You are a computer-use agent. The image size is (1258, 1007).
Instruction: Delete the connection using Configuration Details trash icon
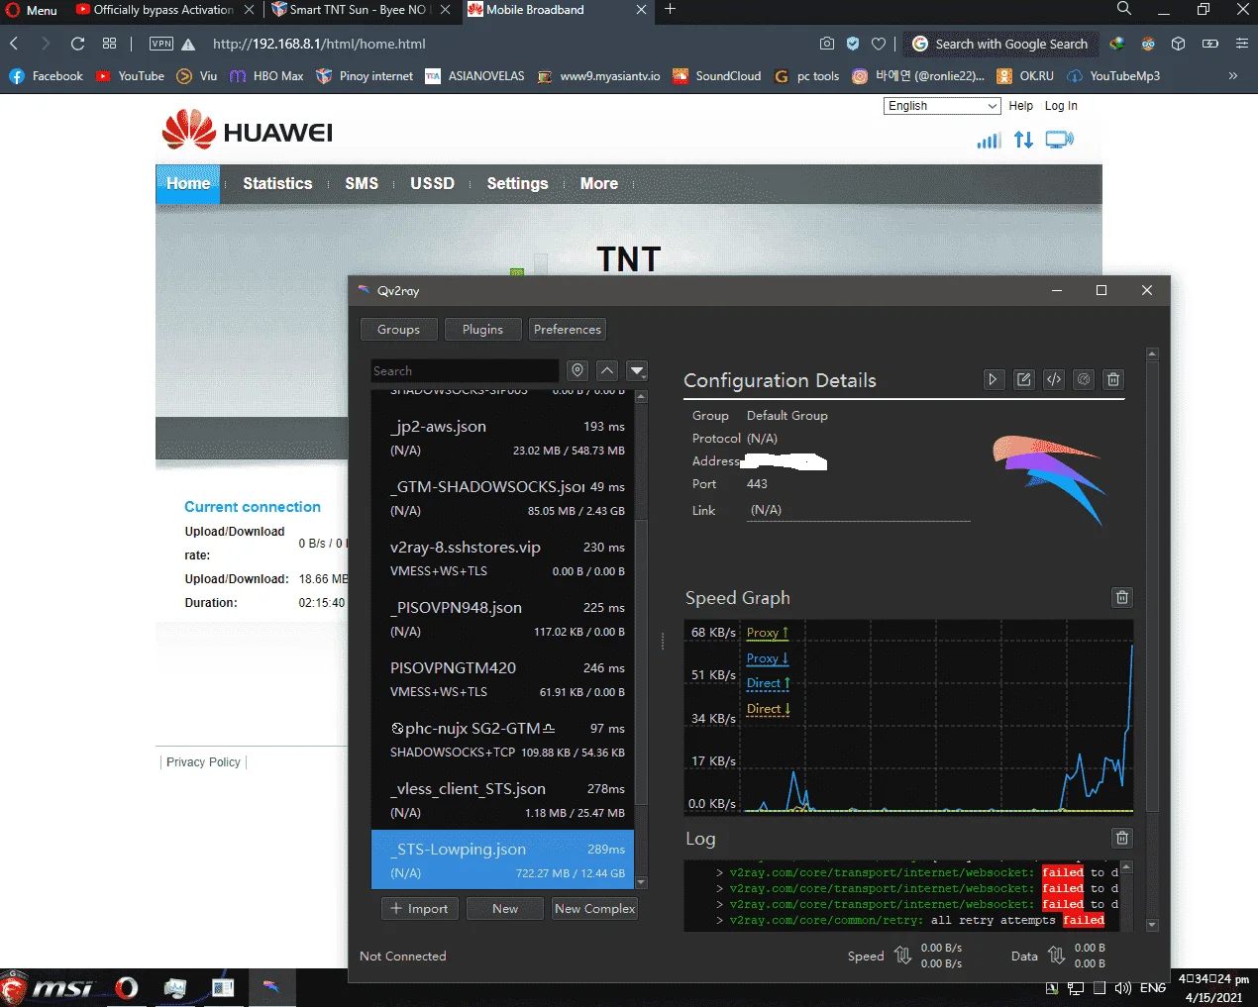[1113, 379]
